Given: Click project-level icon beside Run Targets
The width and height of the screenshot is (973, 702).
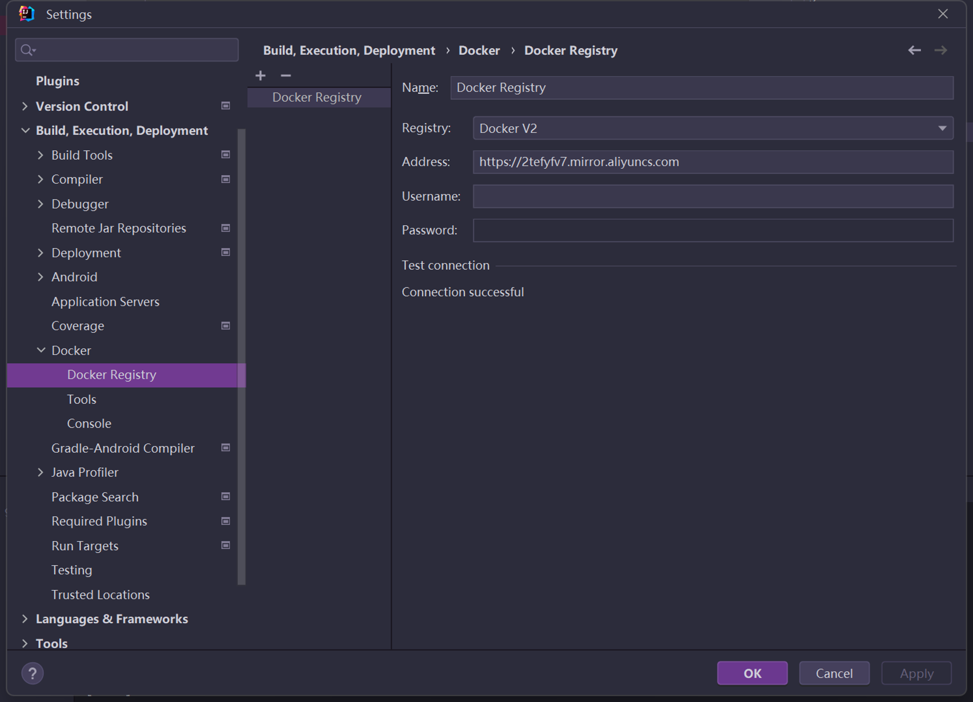Looking at the screenshot, I should [225, 545].
